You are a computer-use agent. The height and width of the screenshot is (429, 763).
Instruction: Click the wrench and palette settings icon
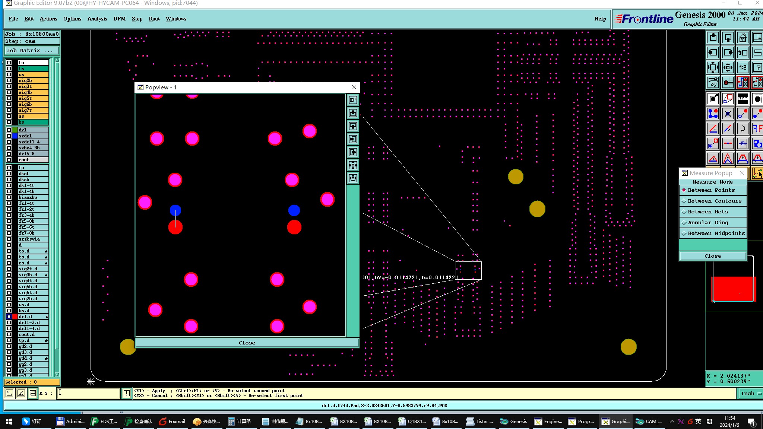pos(713,82)
